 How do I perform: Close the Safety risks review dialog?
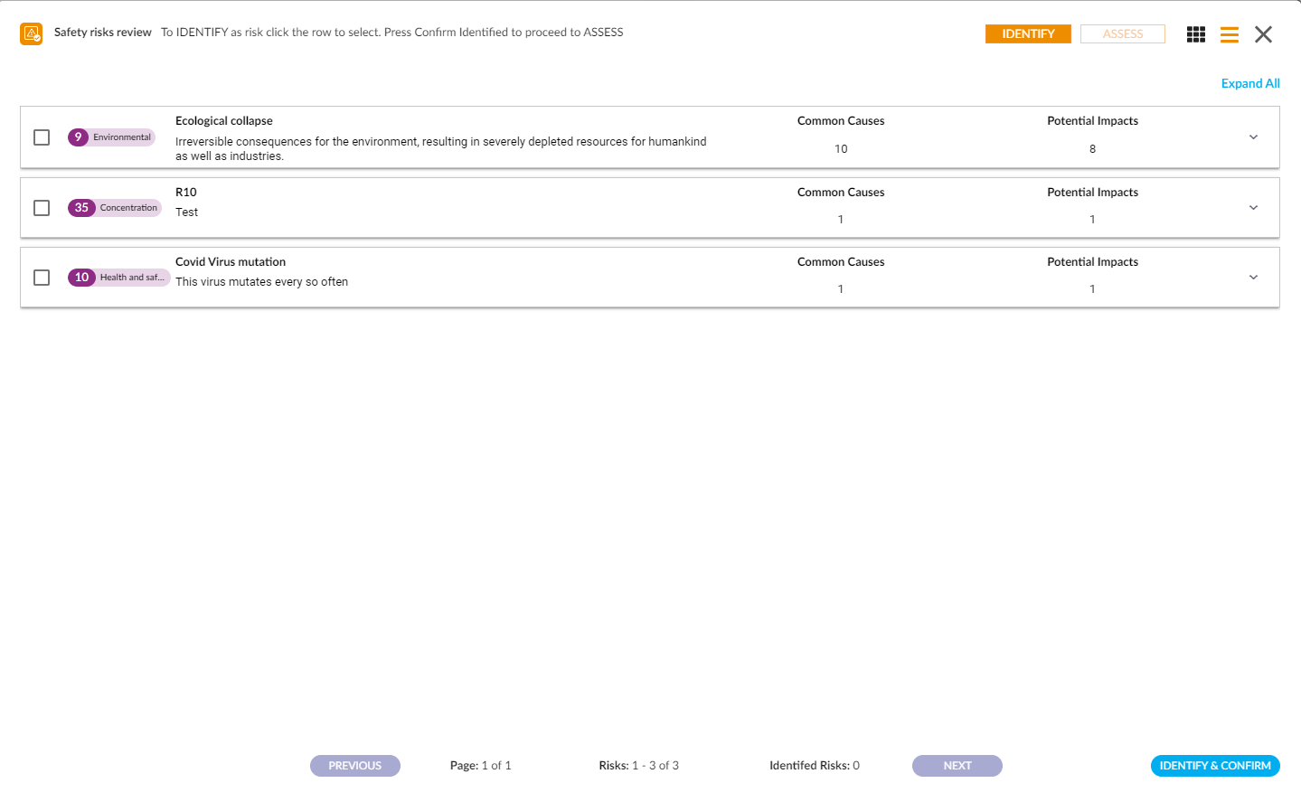(x=1263, y=34)
